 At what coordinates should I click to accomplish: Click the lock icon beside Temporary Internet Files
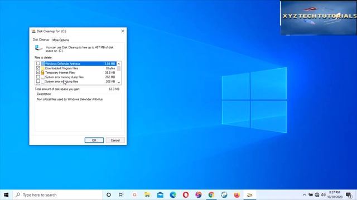42,72
